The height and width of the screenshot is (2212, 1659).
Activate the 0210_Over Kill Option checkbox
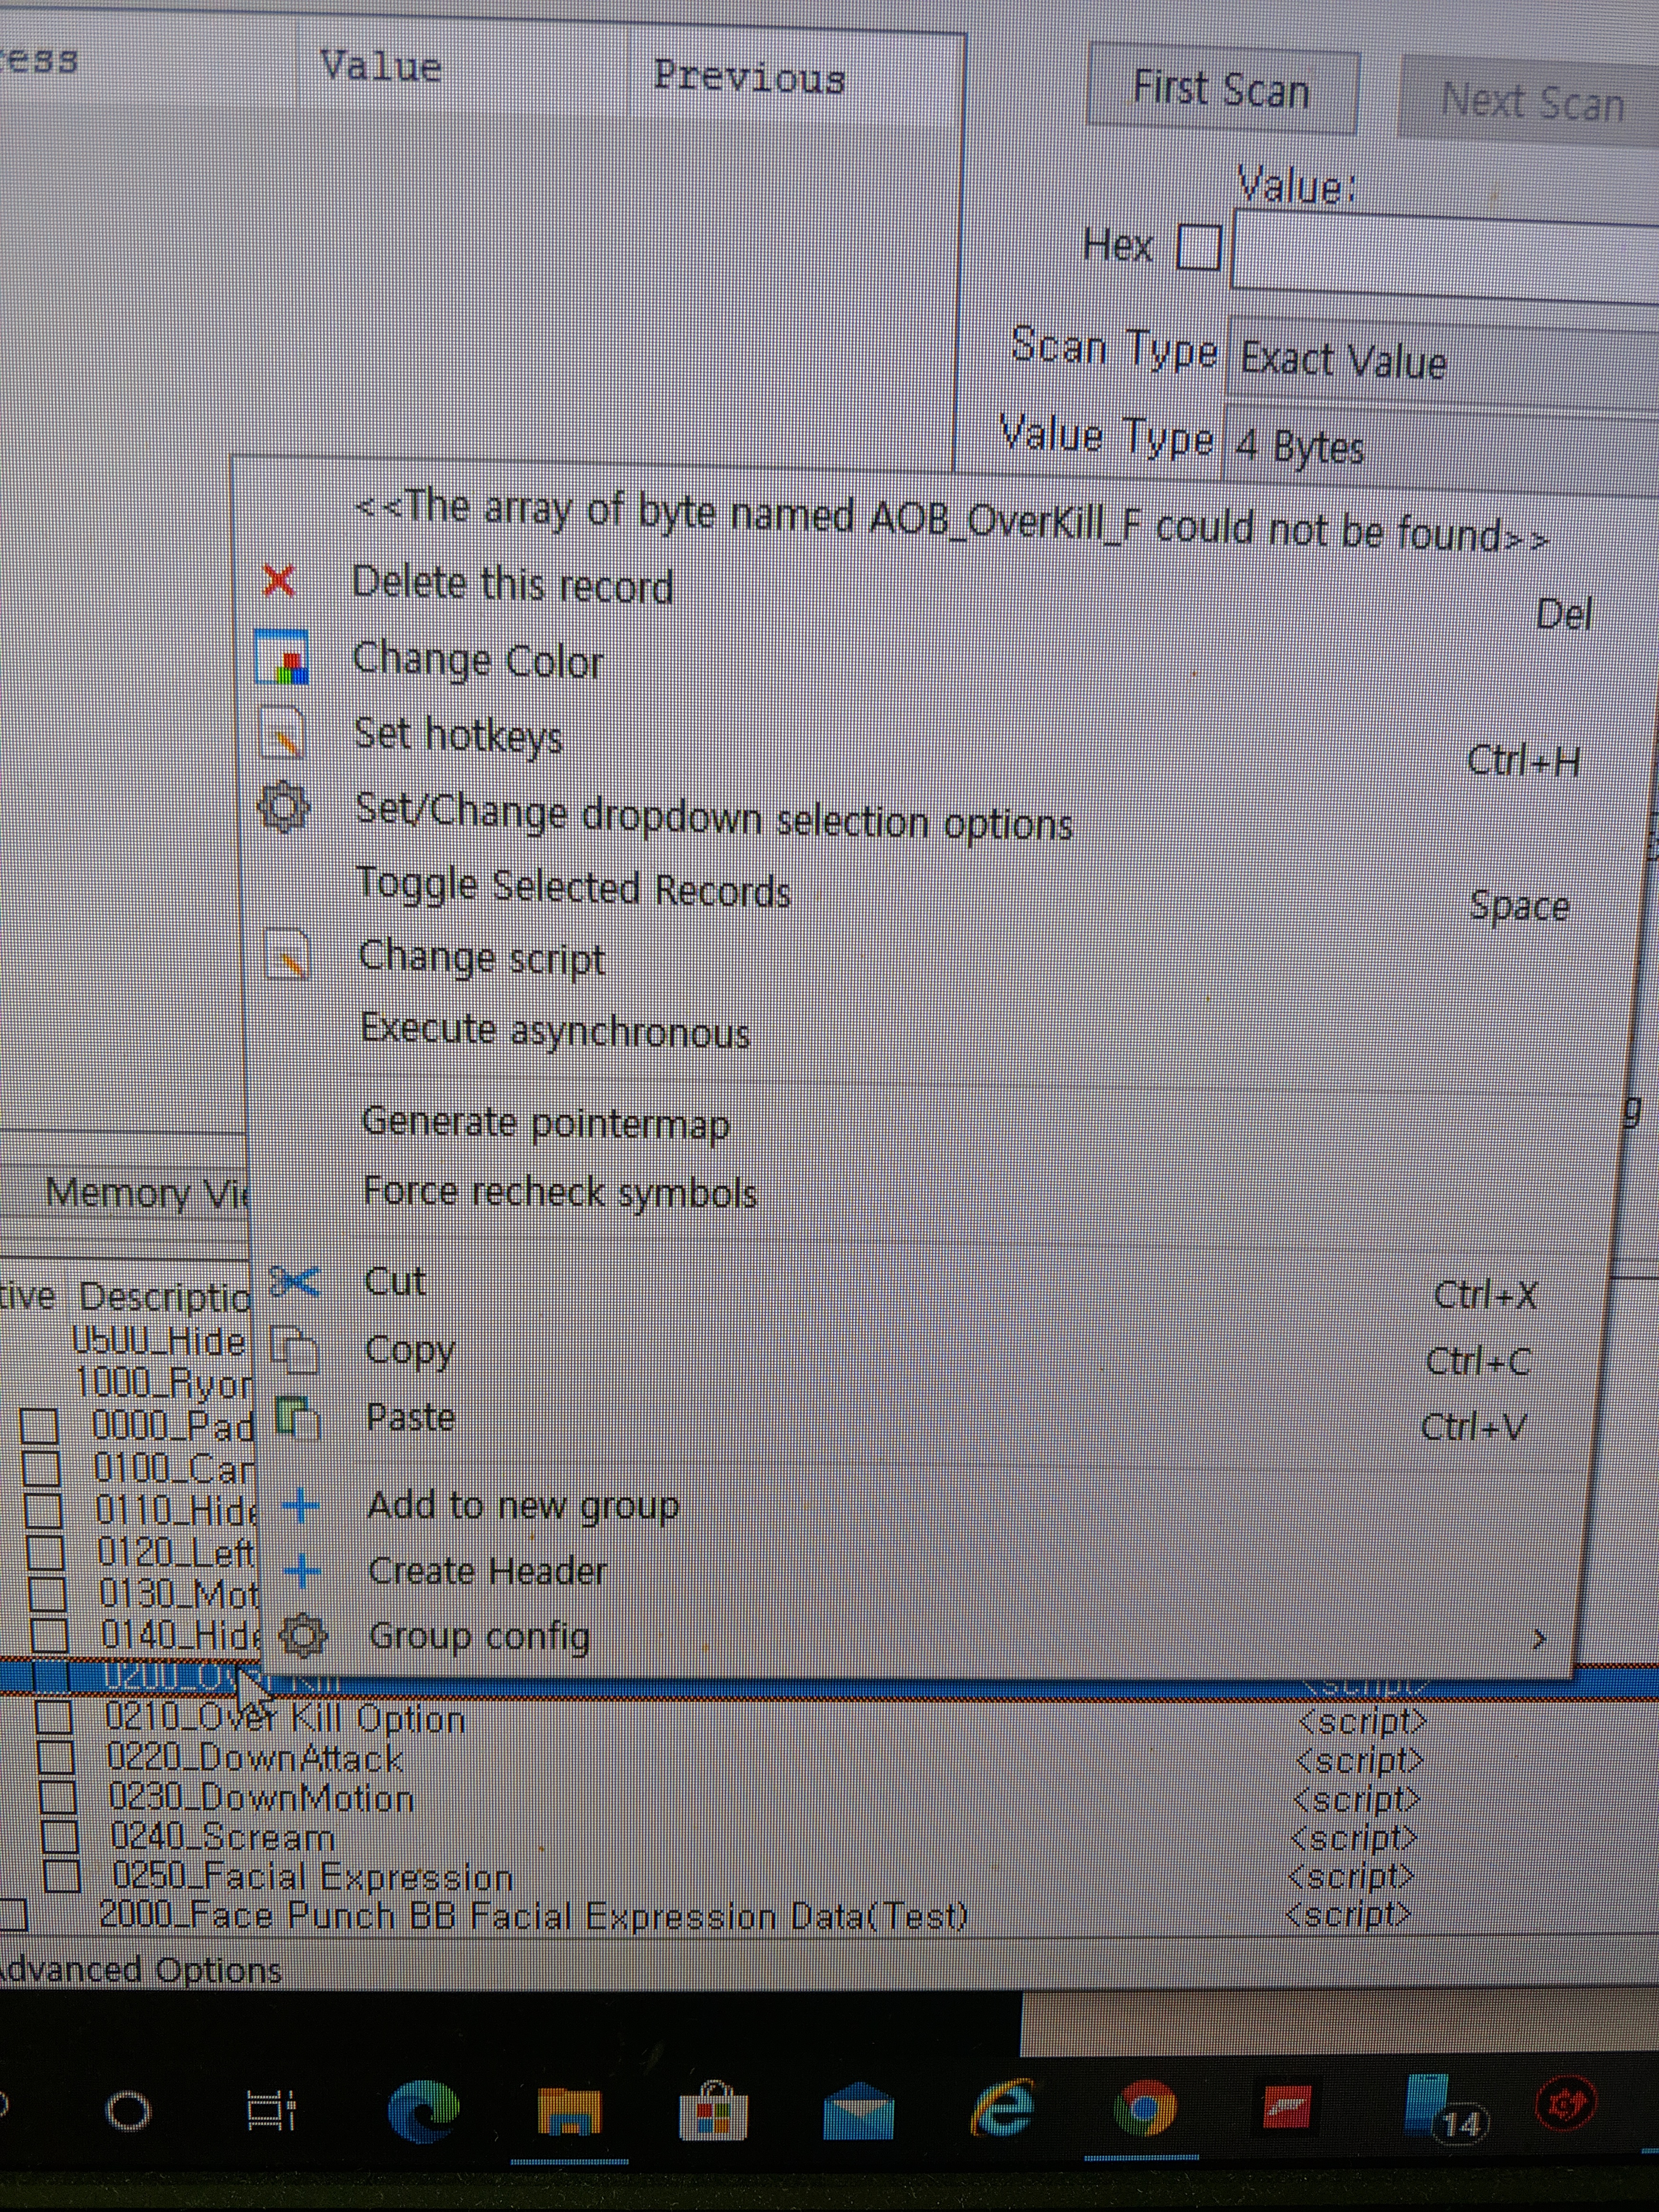tap(54, 1717)
